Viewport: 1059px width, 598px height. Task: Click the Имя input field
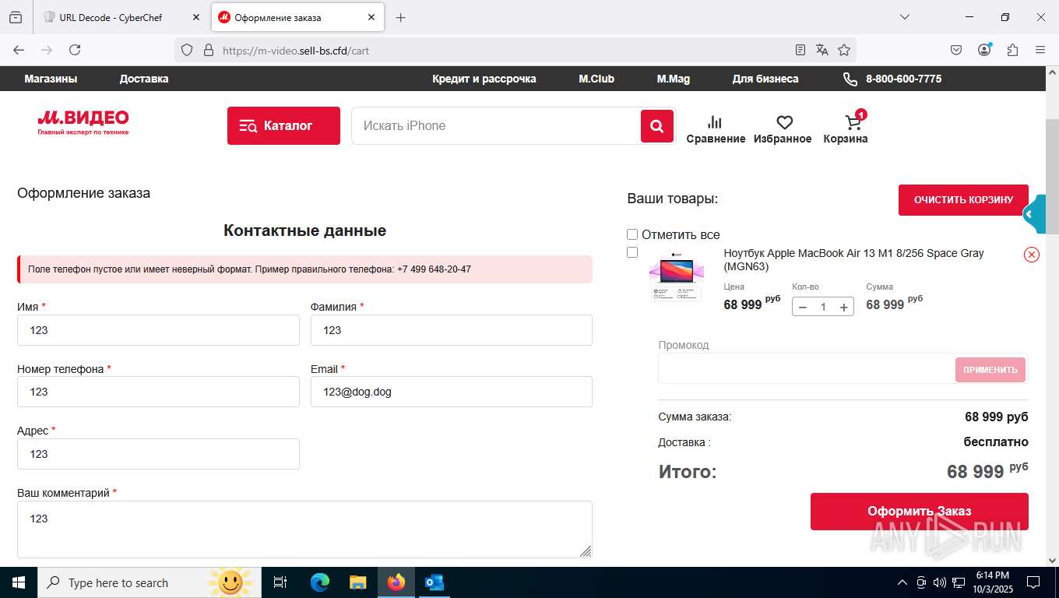tap(158, 330)
